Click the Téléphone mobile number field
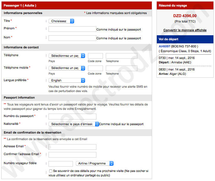 121,68
